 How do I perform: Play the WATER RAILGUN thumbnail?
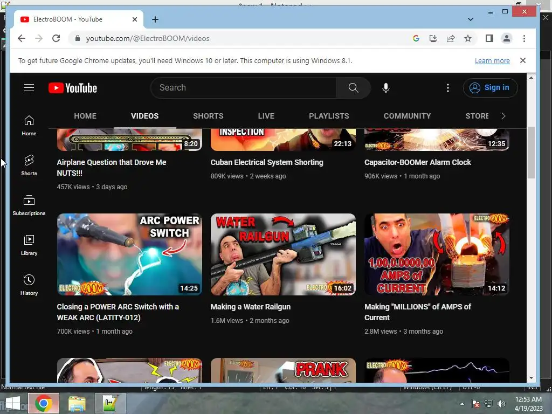click(x=283, y=254)
